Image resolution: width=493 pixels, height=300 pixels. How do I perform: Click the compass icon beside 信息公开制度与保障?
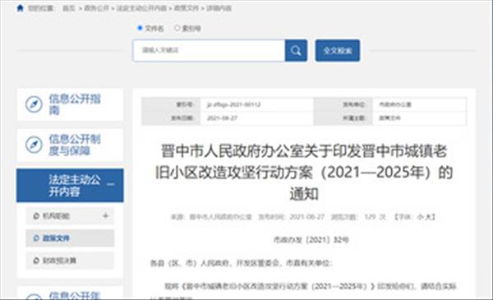[x=34, y=145]
